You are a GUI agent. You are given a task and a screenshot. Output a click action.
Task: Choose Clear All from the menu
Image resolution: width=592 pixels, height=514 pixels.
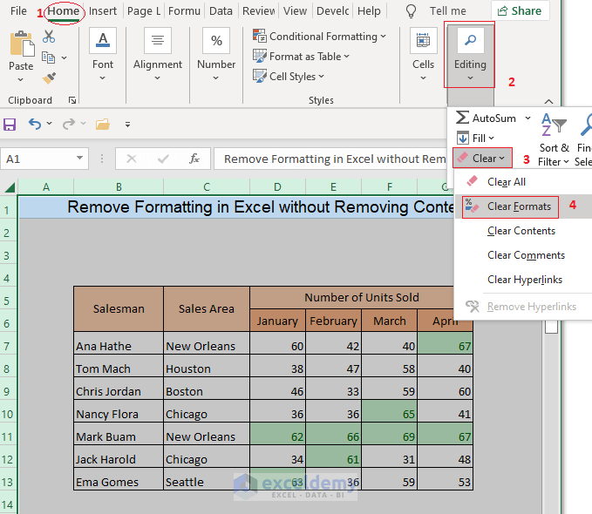(523, 182)
